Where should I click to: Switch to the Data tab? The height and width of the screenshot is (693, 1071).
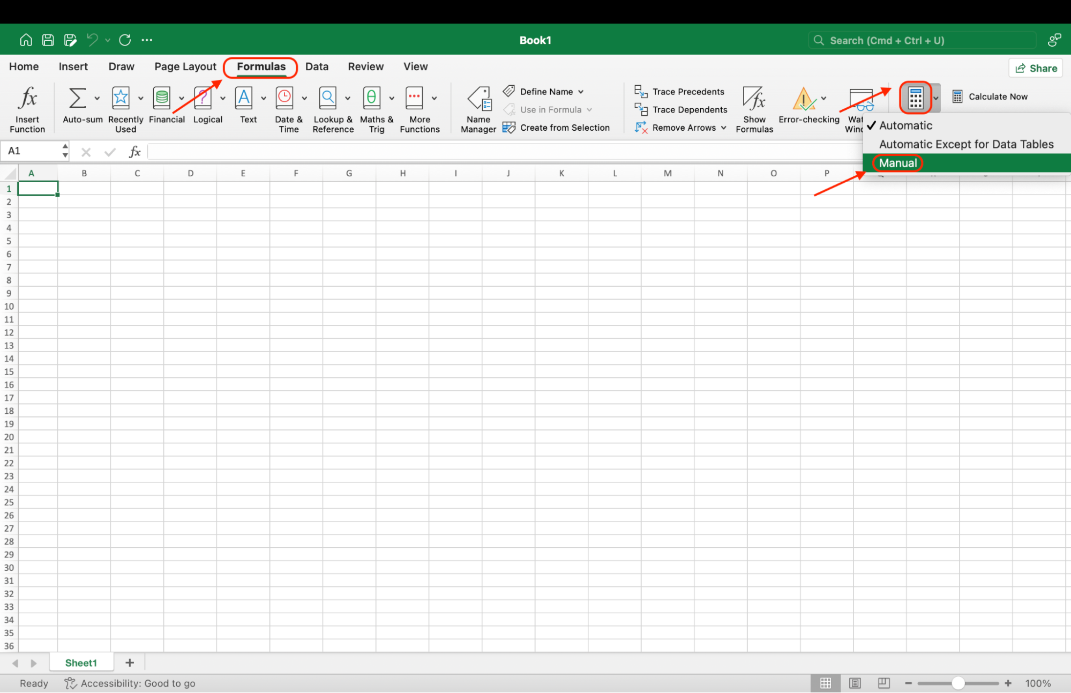tap(317, 66)
